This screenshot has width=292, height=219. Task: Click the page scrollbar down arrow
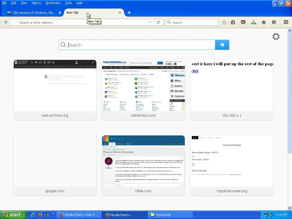point(289,208)
